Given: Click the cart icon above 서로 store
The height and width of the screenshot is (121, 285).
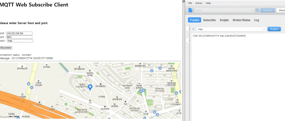Looking at the screenshot, I should point(126,102).
